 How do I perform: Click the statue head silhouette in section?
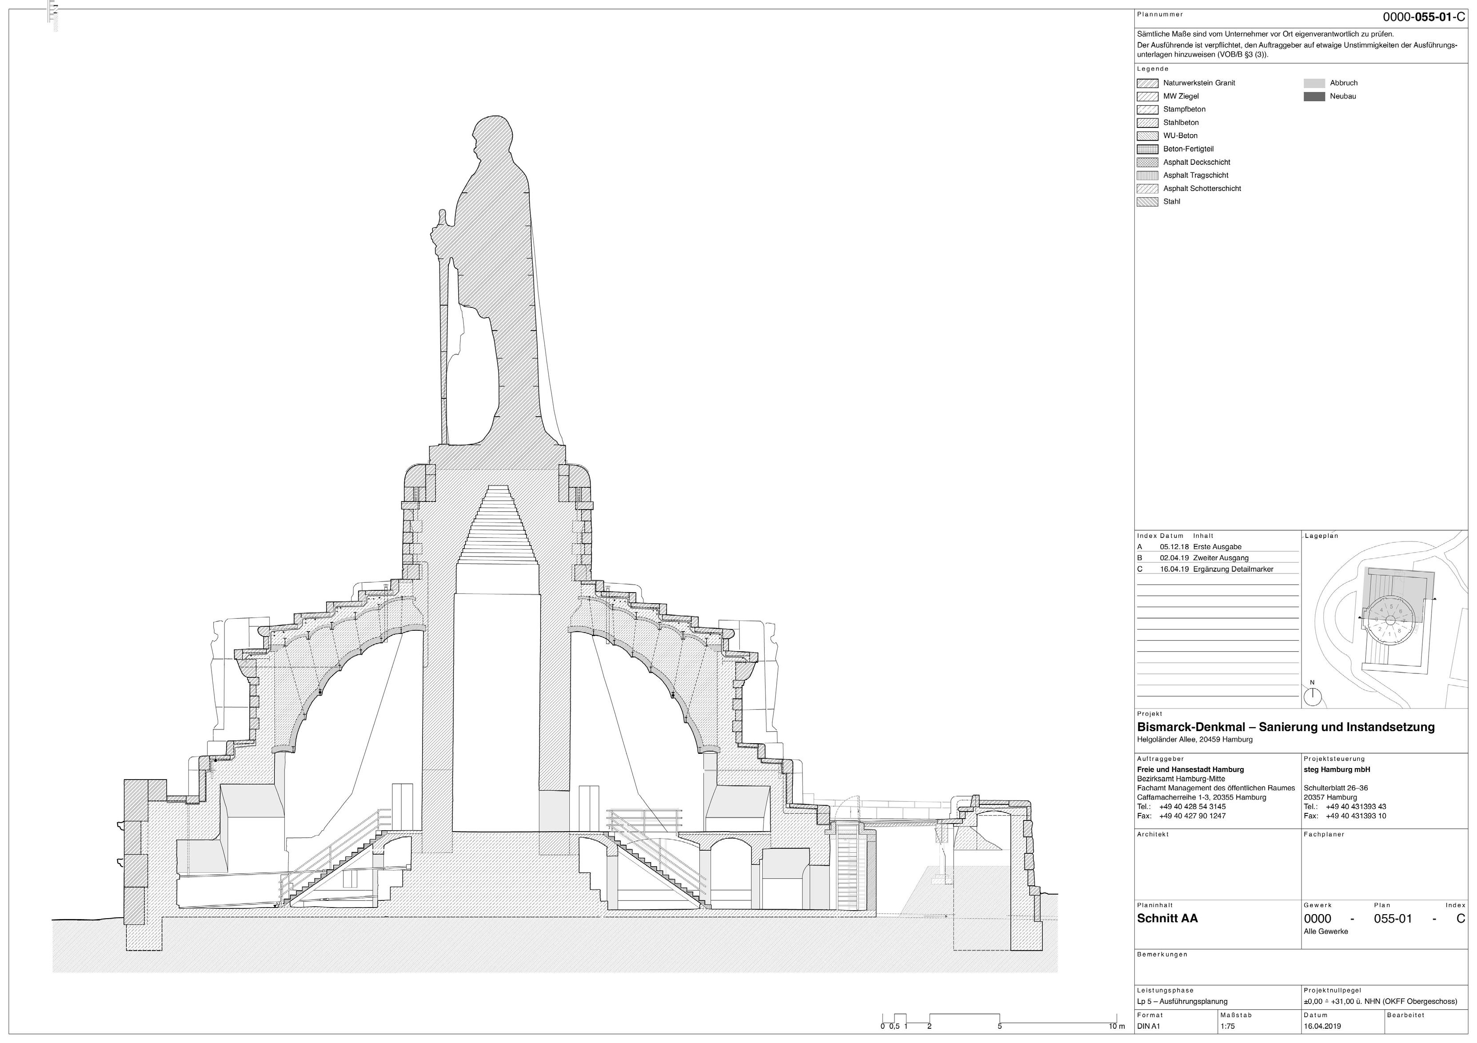492,136
